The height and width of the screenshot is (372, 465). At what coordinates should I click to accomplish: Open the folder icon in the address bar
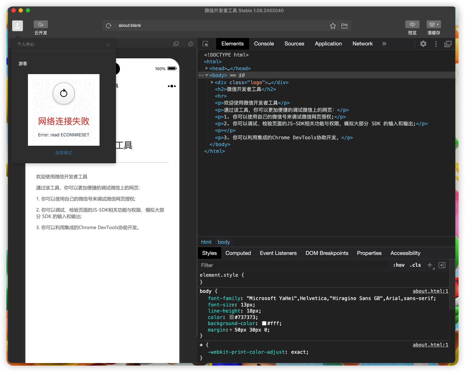[344, 26]
